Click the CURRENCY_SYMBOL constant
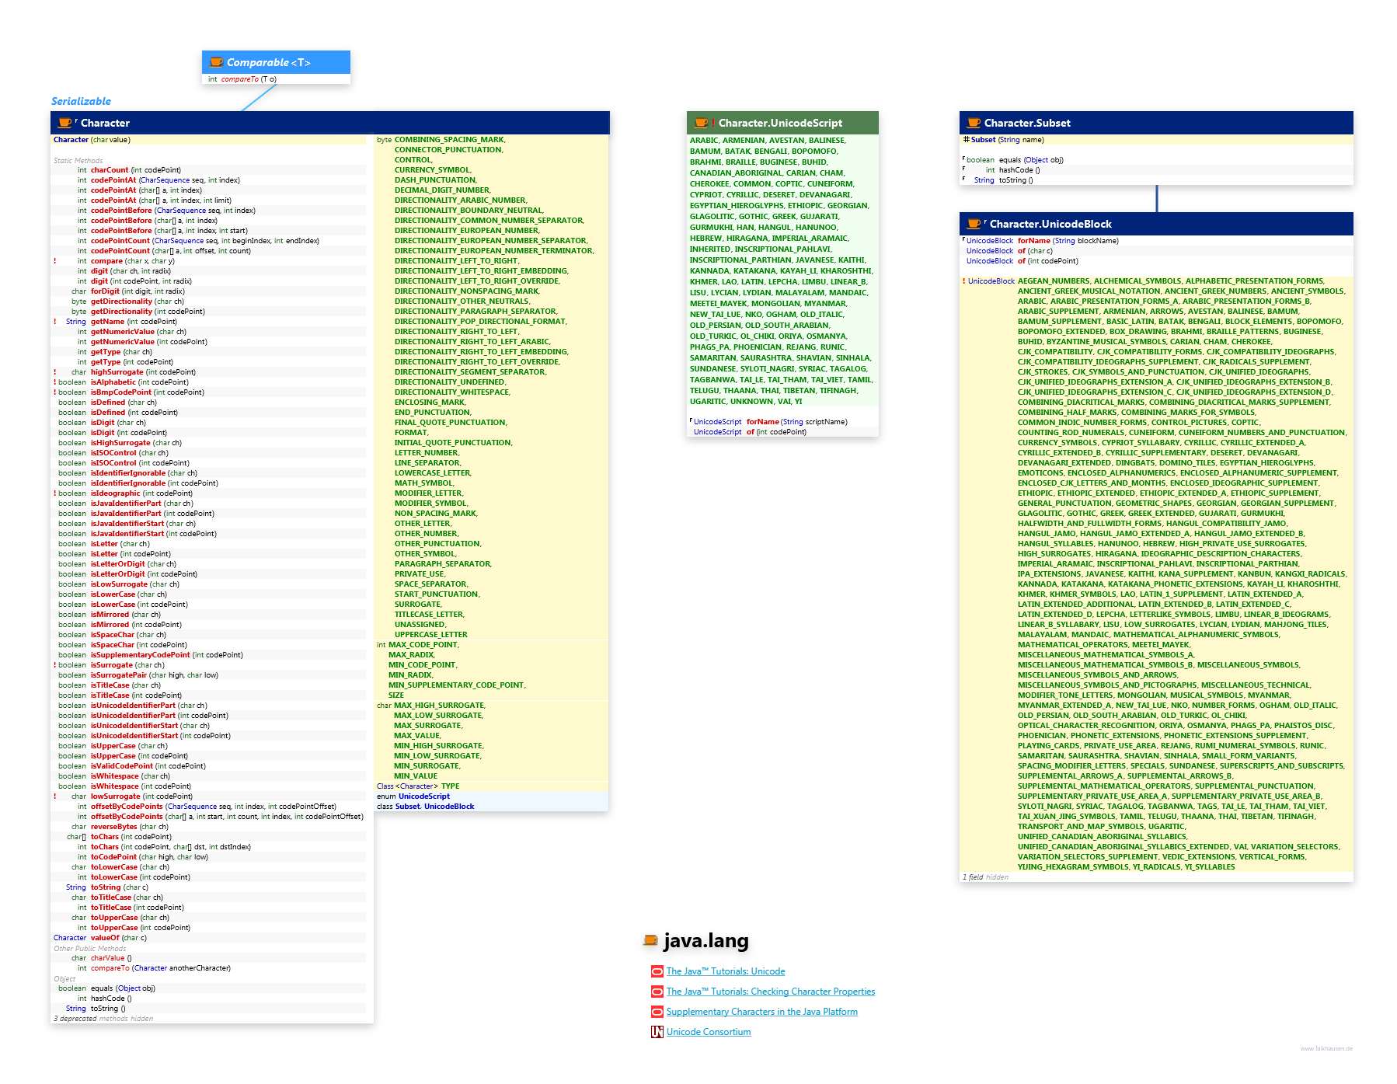Viewport: 1397px width, 1084px height. 433,170
